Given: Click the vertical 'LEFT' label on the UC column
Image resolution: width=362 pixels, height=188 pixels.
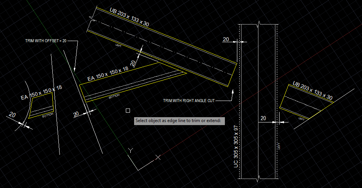Looking at the screenshot, I should [279, 146].
